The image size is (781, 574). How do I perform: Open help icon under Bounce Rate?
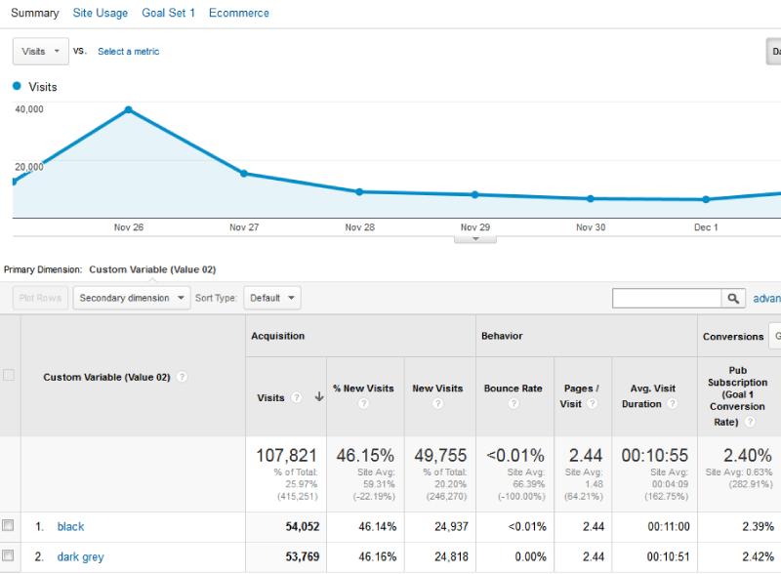[x=514, y=403]
